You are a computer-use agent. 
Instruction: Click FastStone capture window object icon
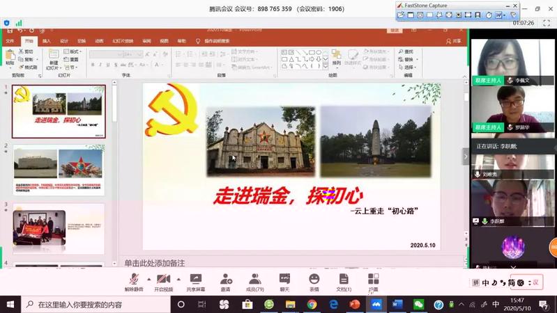click(x=420, y=15)
